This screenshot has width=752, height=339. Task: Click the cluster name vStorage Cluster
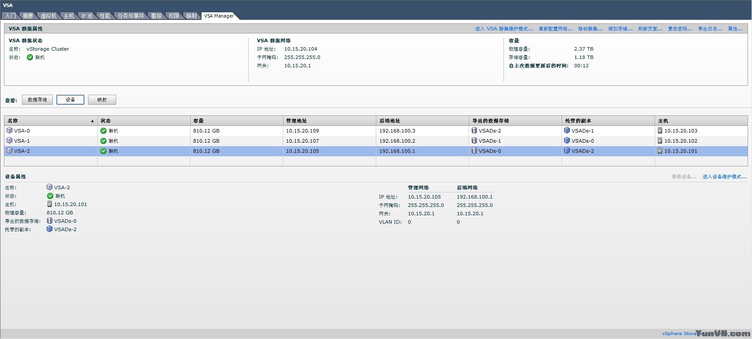point(48,49)
